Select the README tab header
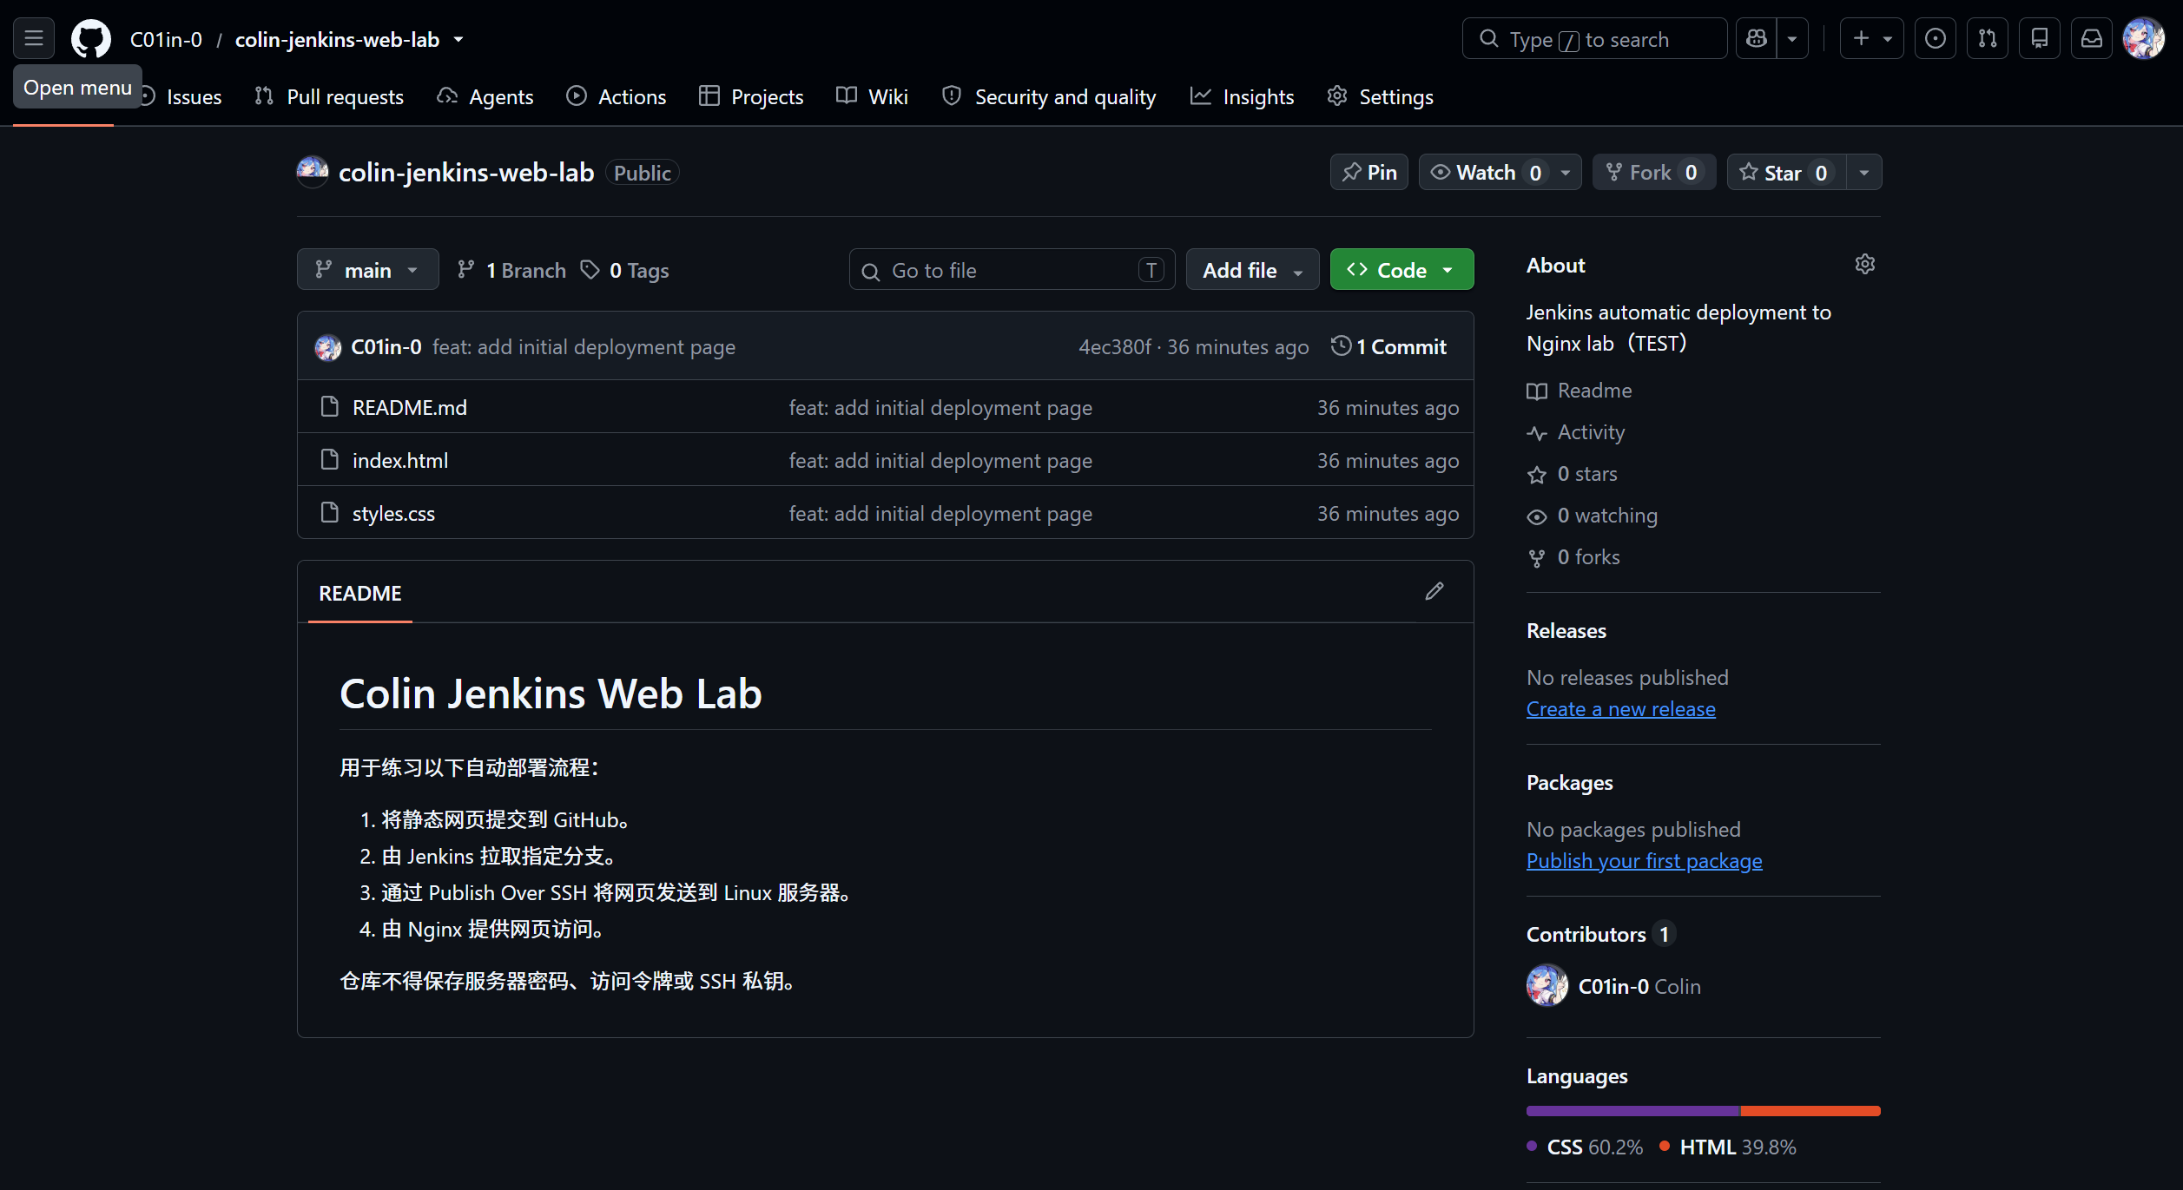The width and height of the screenshot is (2183, 1190). coord(359,593)
